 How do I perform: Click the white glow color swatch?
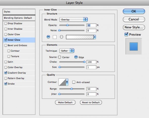pos(55,37)
